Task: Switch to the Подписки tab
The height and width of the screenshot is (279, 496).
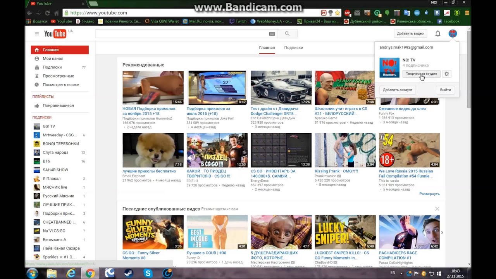Action: (294, 48)
